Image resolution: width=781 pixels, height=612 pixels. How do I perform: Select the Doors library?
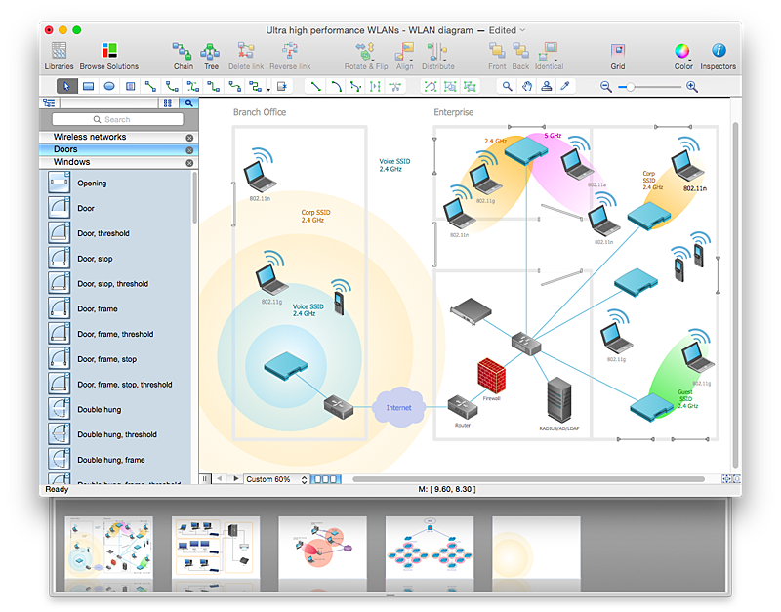[117, 149]
